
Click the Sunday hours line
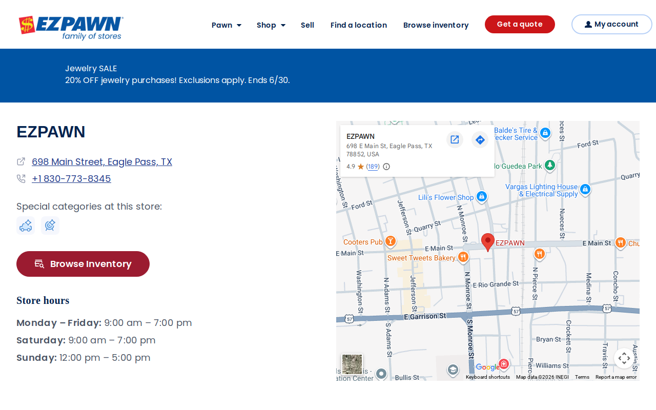coord(84,358)
